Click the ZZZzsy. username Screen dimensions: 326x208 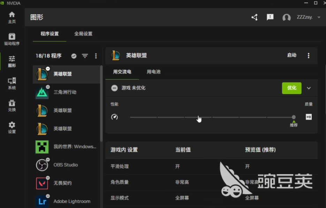point(305,17)
